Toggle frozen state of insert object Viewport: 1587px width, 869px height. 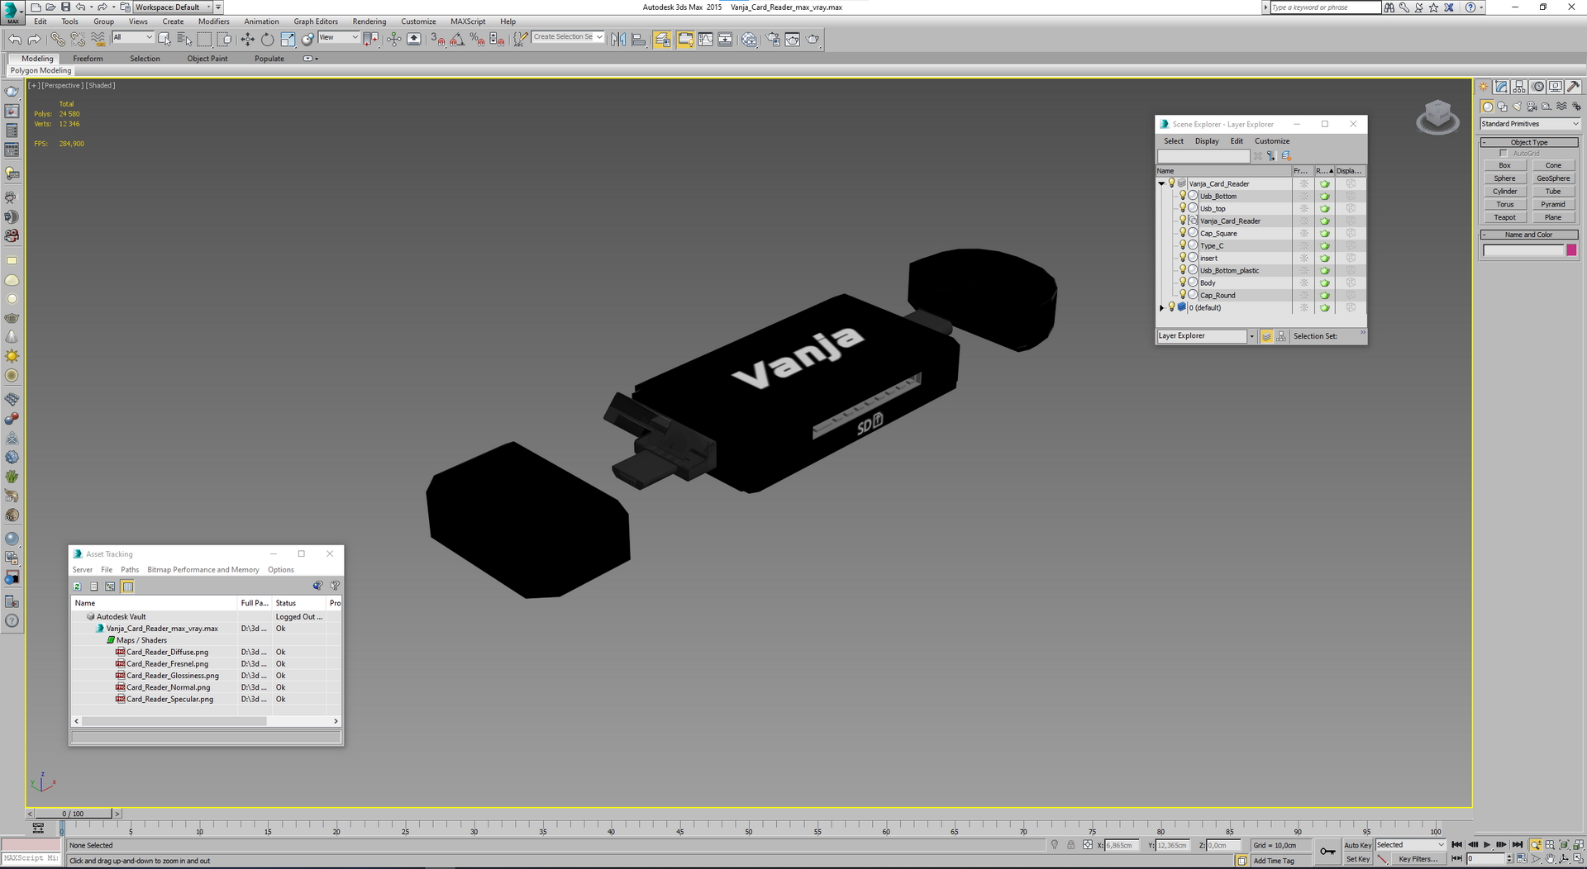coord(1304,258)
